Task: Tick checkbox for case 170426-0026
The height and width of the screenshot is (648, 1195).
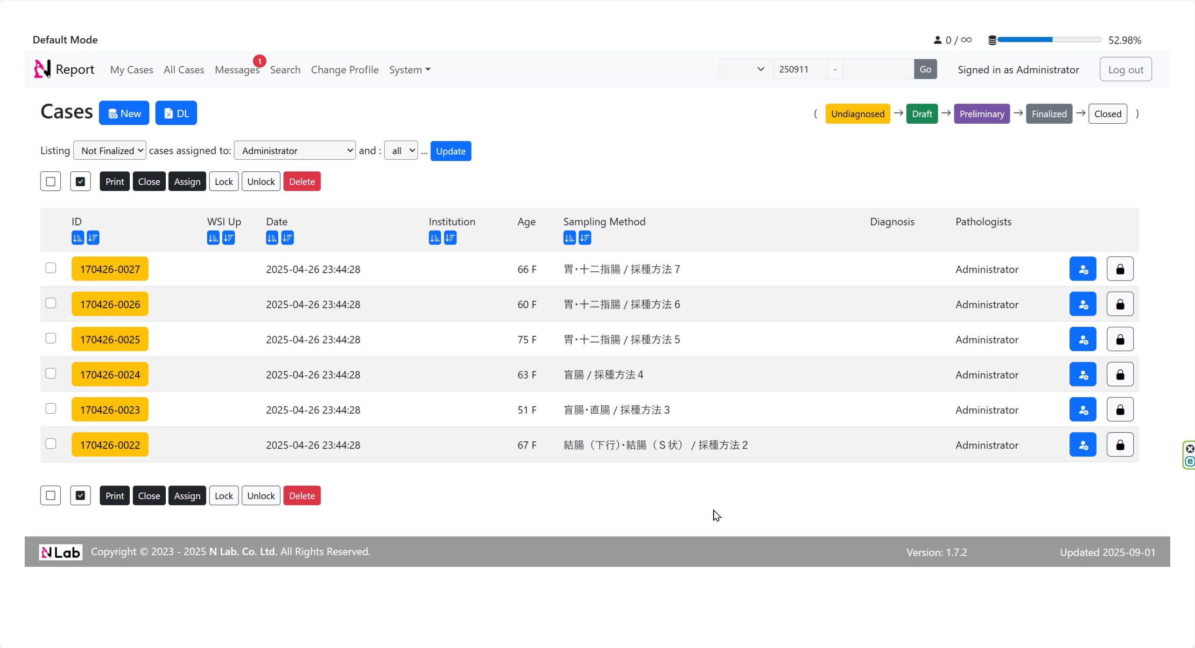Action: [x=51, y=303]
